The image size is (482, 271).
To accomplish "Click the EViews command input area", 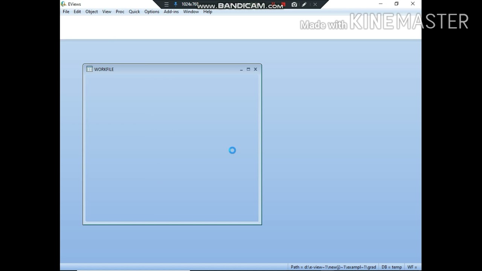I will click(241, 27).
